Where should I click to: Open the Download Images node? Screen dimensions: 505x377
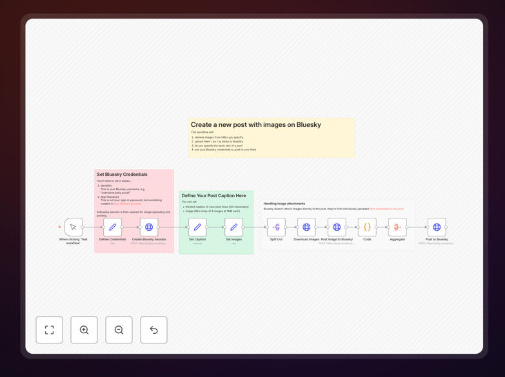(306, 227)
